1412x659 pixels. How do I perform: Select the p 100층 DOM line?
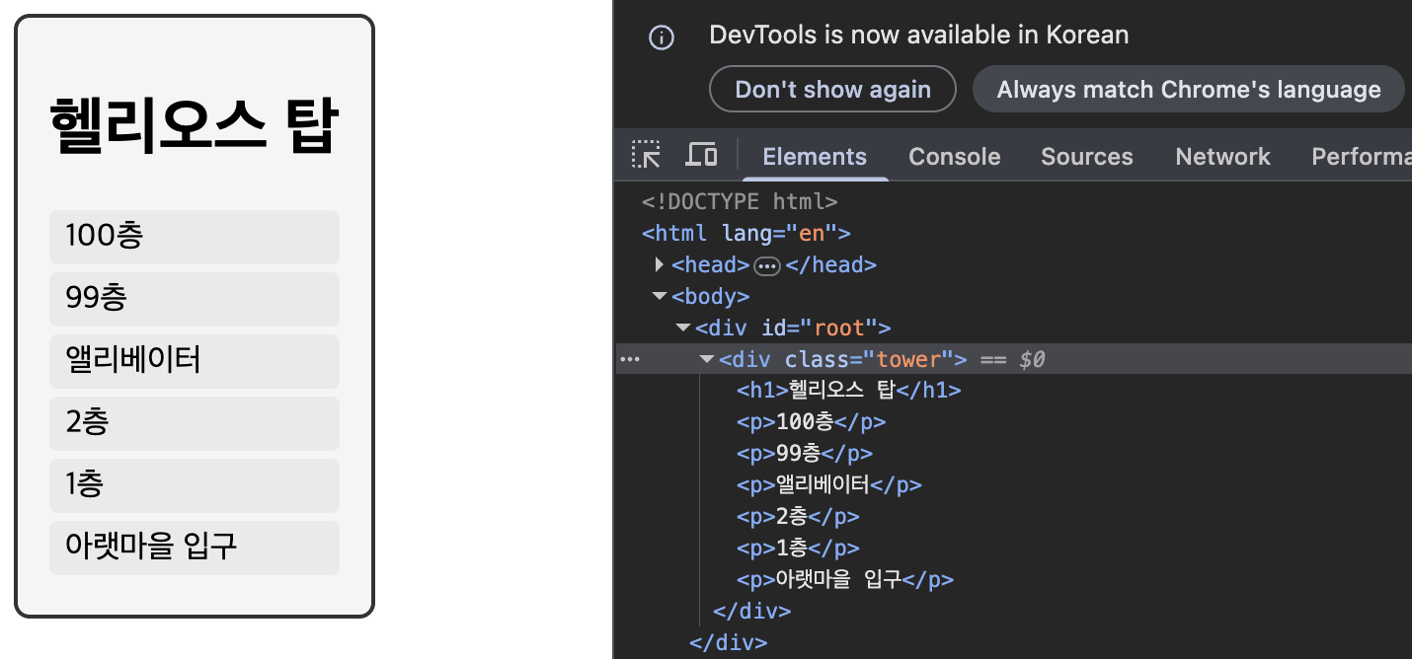[811, 422]
